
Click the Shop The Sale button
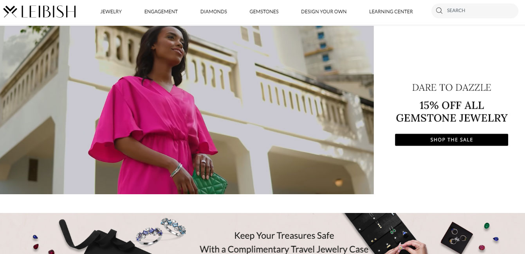(451, 140)
